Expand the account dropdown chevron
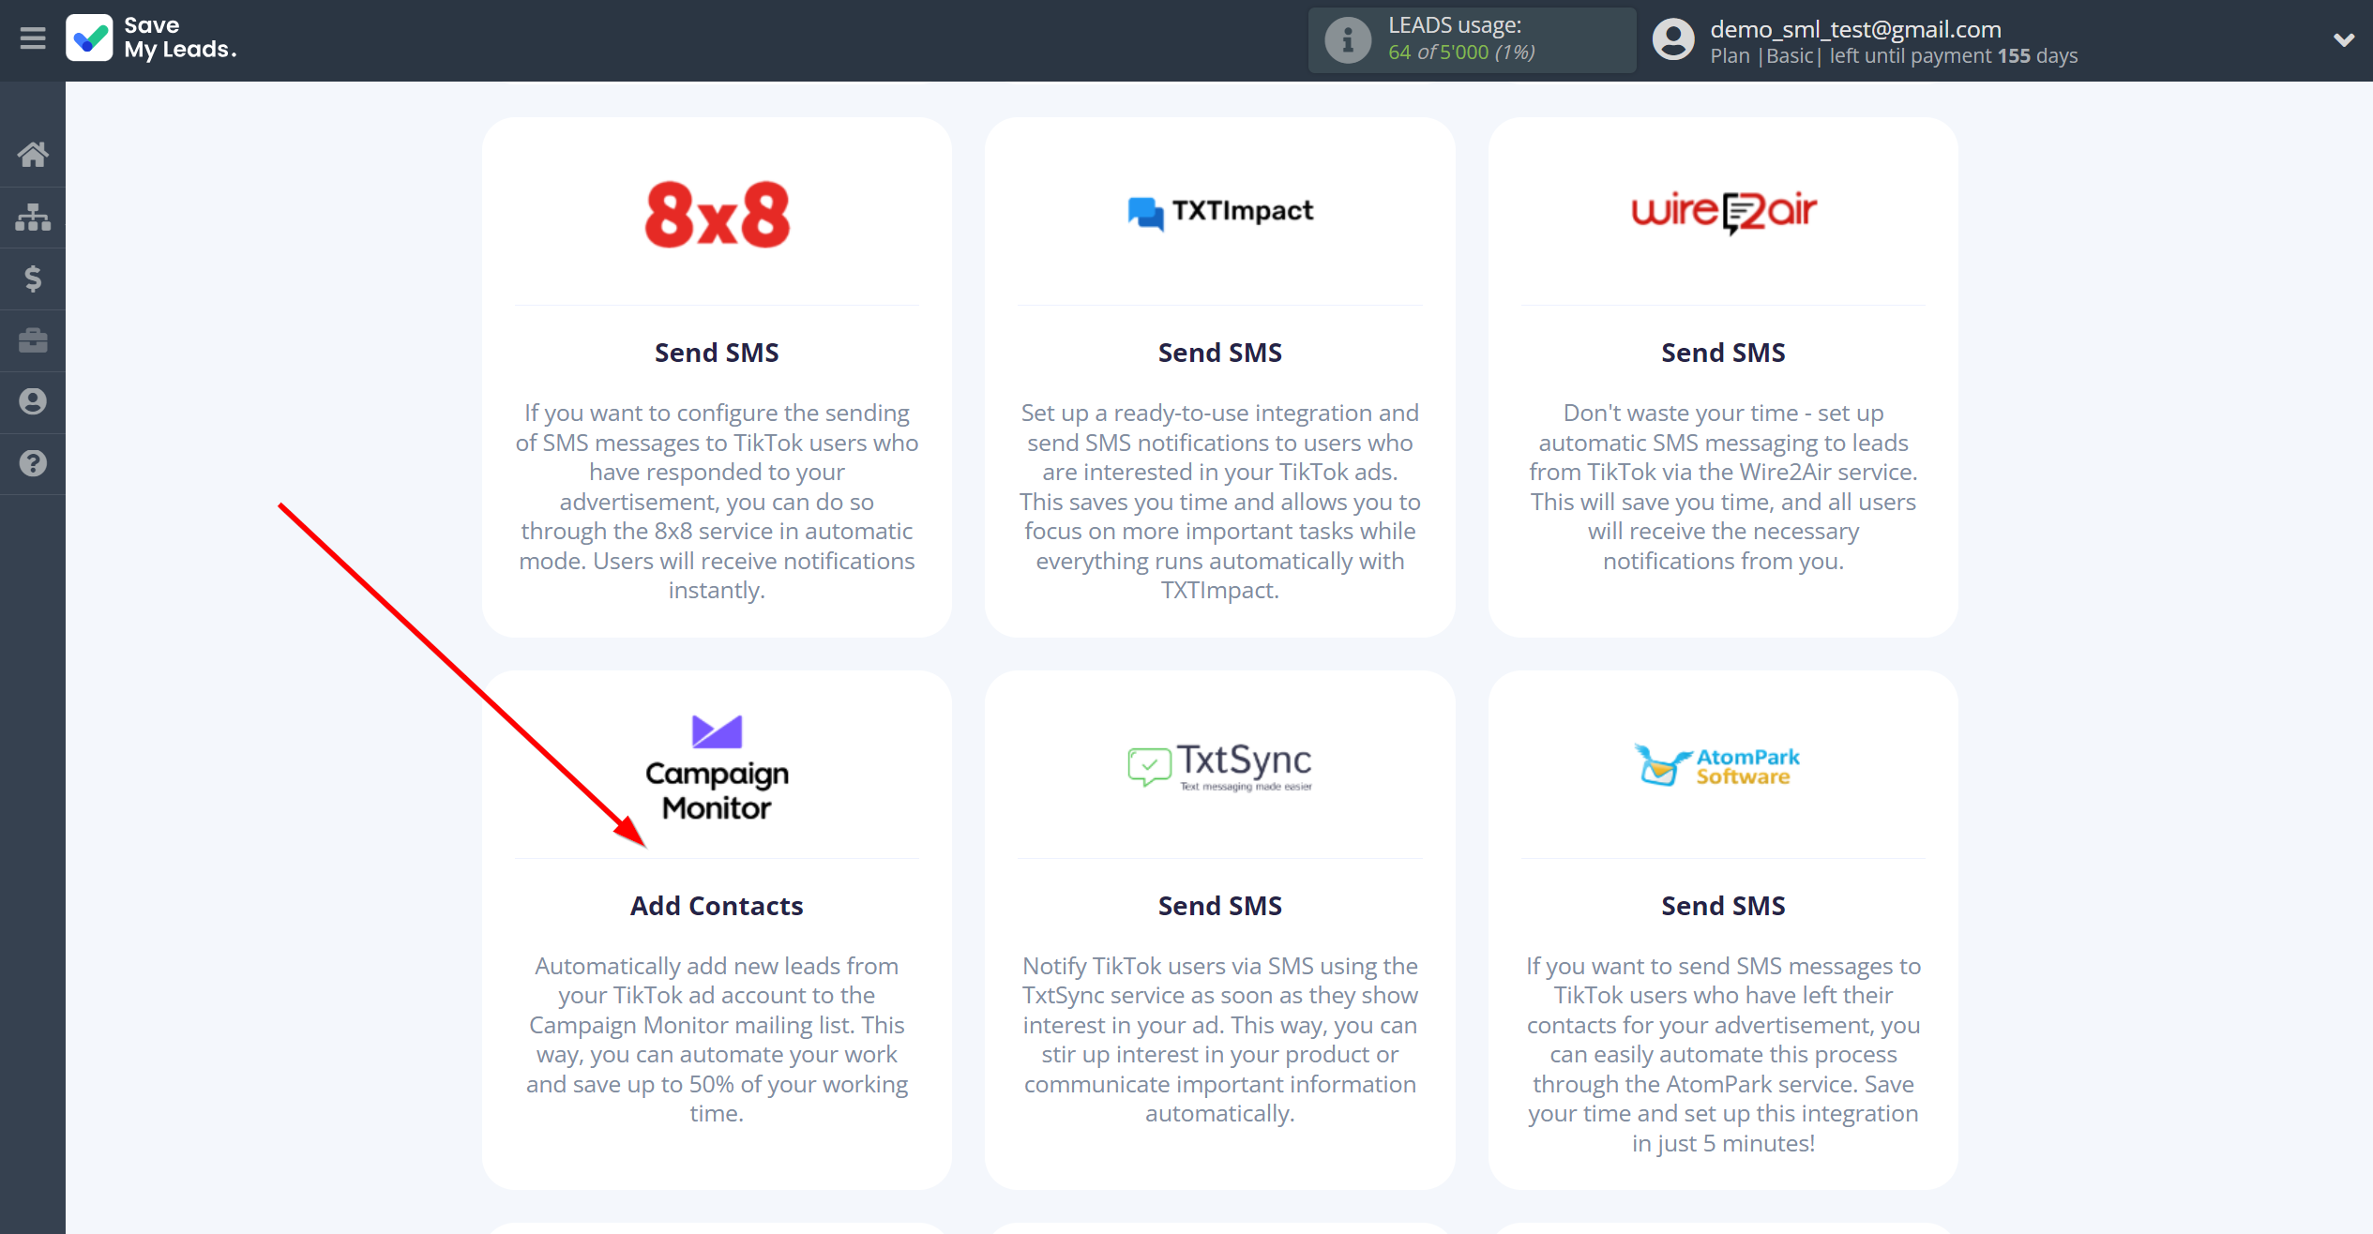The image size is (2373, 1234). click(2344, 40)
